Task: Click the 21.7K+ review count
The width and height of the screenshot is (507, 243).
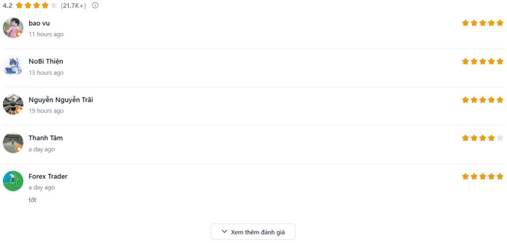Action: 73,5
